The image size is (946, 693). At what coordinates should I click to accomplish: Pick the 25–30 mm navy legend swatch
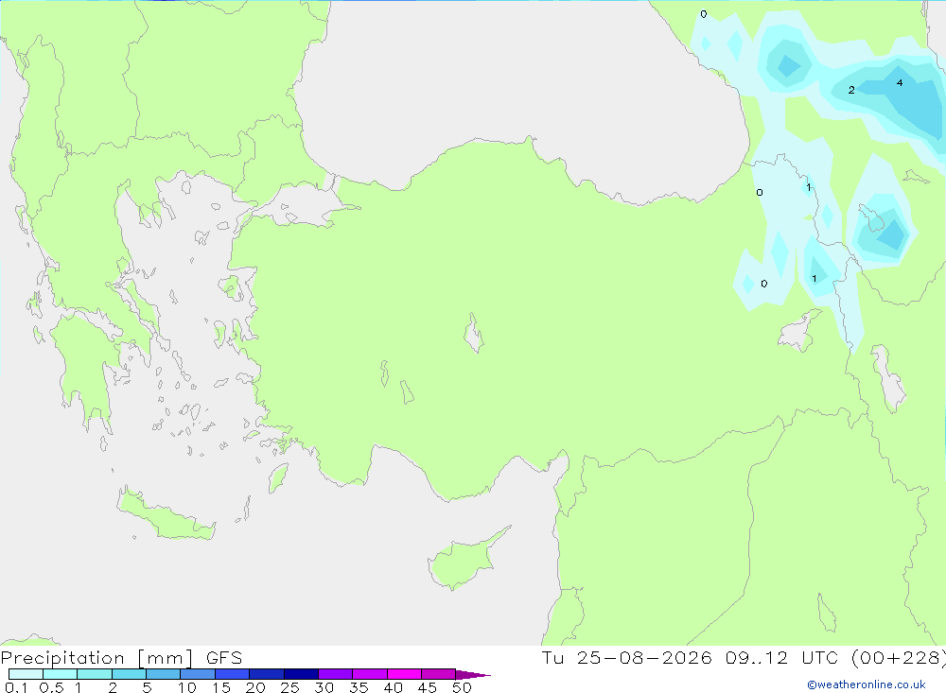pyautogui.click(x=301, y=674)
